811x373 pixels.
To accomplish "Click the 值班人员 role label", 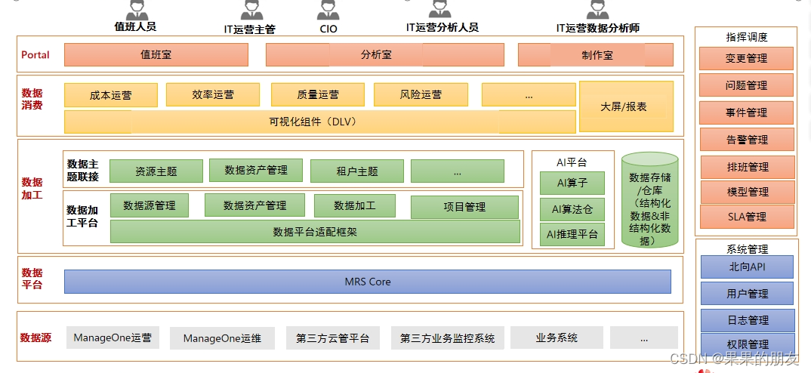I will [x=135, y=27].
